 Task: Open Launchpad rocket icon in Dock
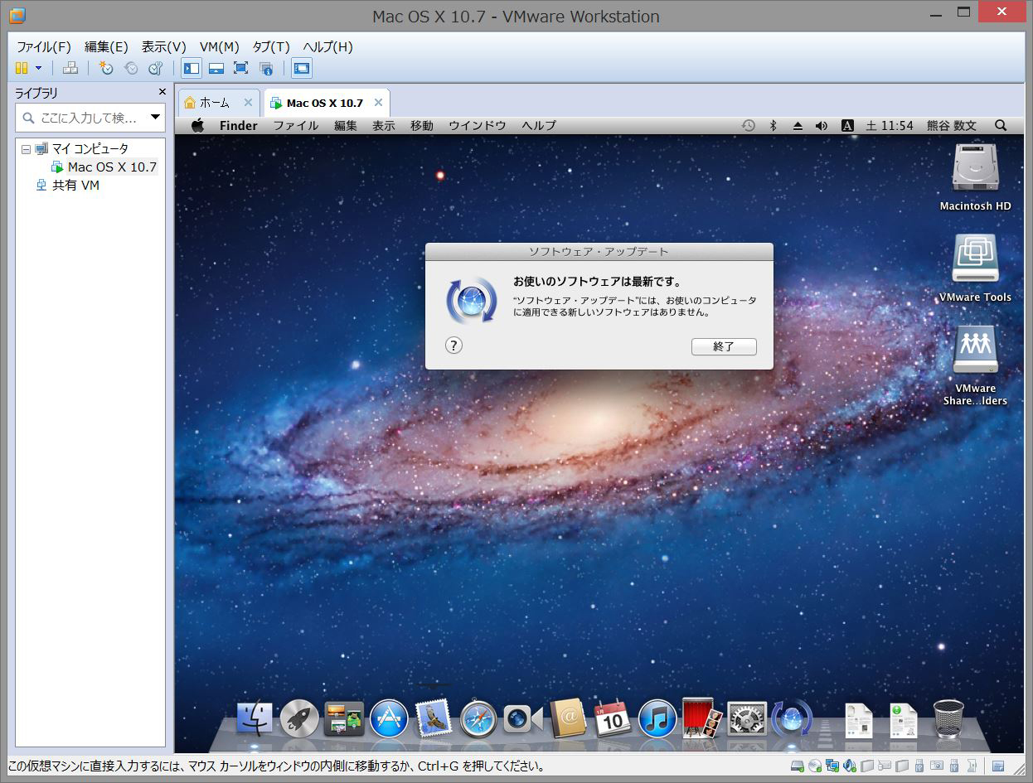(299, 718)
